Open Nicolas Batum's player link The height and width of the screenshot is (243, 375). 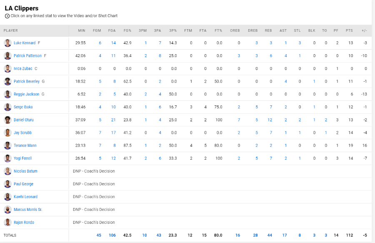pyautogui.click(x=25, y=171)
